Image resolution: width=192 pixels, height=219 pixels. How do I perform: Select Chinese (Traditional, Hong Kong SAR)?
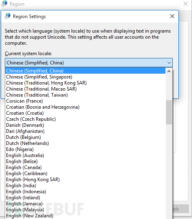[85, 83]
